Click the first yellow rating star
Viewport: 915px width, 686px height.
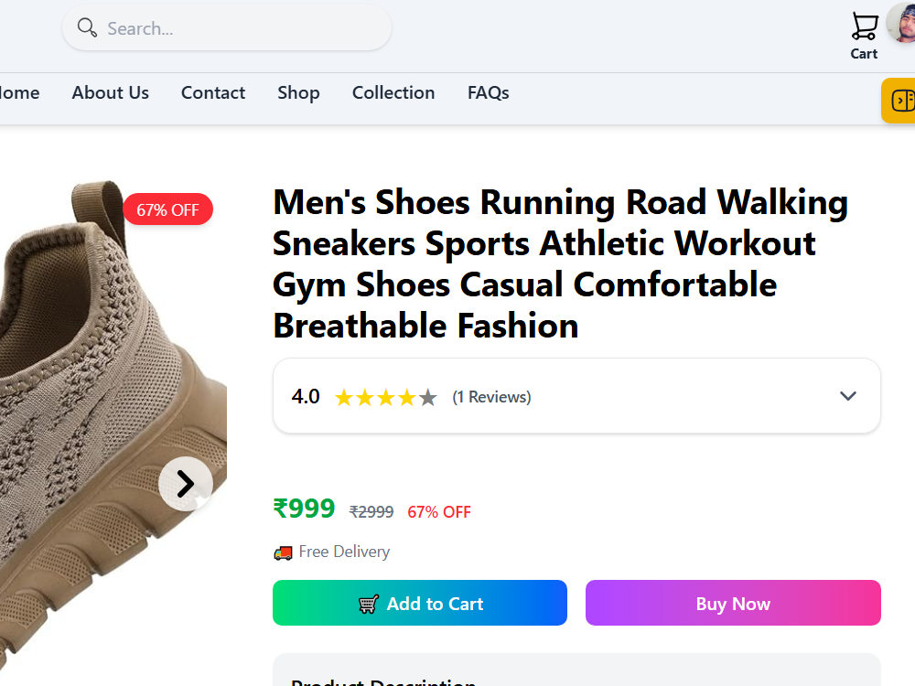(344, 397)
